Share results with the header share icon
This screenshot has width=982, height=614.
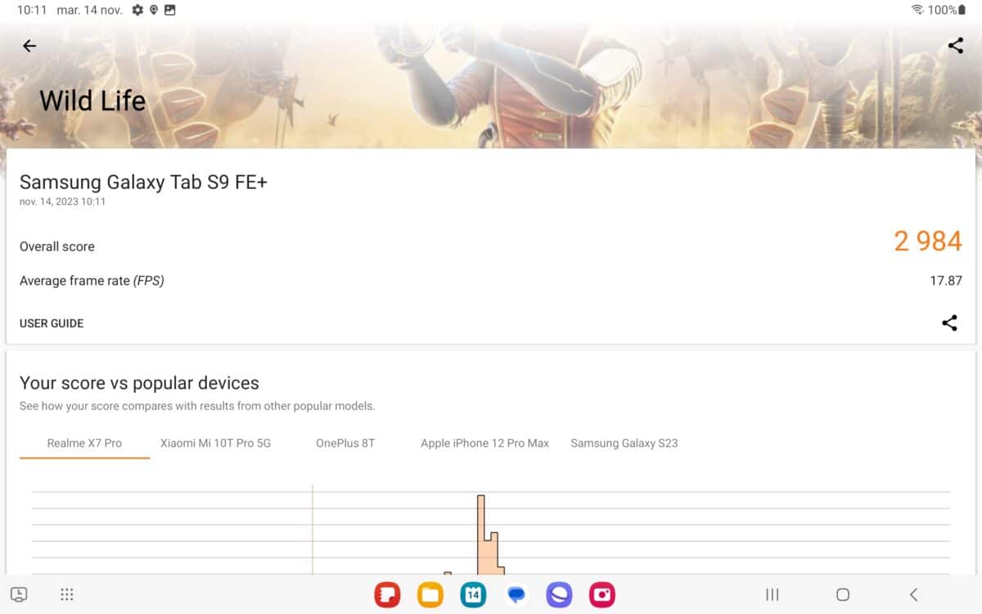955,46
